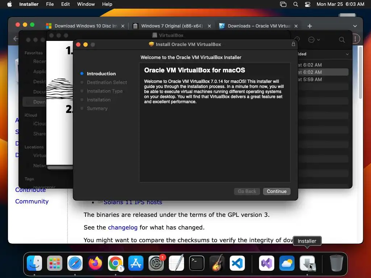
Task: Open System Settings from the Dock
Action: 156,263
